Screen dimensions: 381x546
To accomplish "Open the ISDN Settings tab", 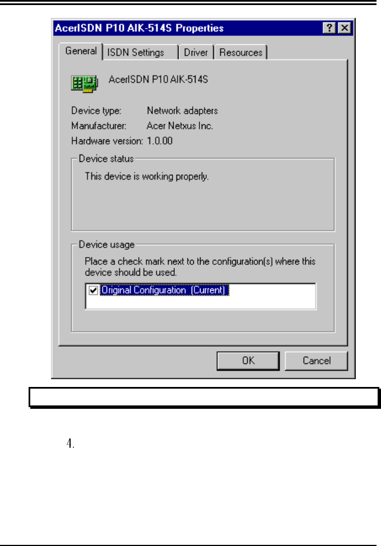I will tap(140, 53).
